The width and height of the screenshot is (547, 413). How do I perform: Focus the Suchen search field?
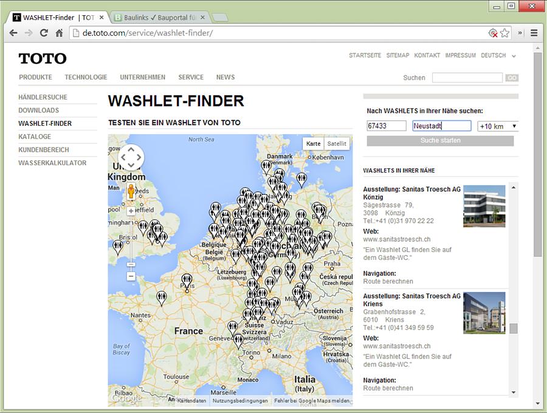point(467,78)
